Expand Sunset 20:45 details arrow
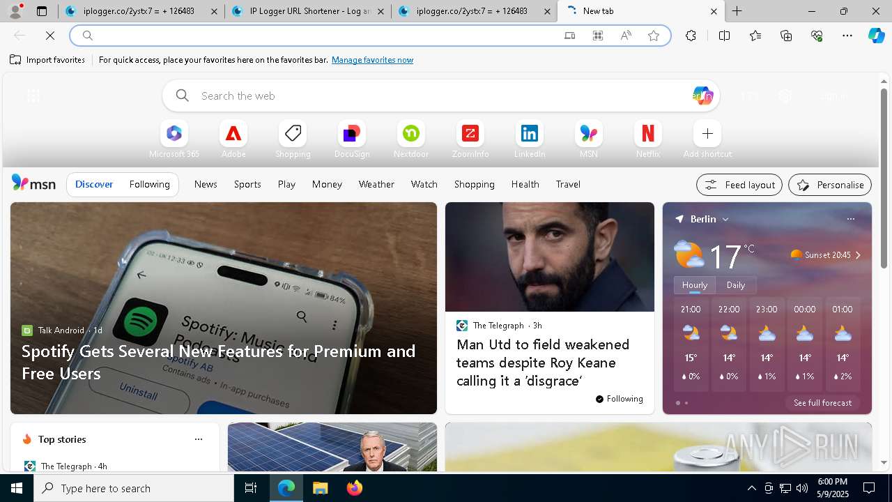Viewport: 892px width, 502px height. coord(858,255)
